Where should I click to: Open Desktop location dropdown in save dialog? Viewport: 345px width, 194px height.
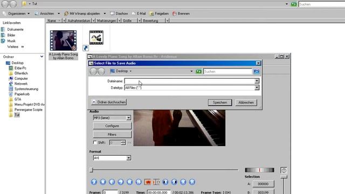(x=130, y=71)
